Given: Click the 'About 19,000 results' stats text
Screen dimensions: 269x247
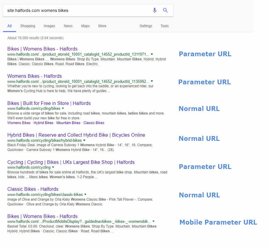Looking at the screenshot, I should click(35, 38).
